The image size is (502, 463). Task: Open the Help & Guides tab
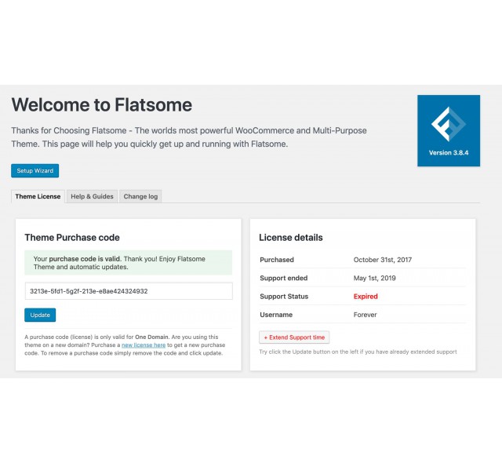tap(93, 196)
